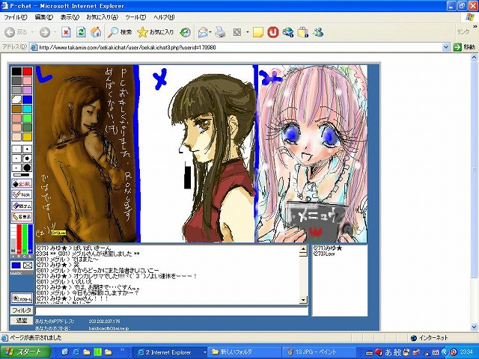Select the 消しゴム eraser tool

[22, 206]
